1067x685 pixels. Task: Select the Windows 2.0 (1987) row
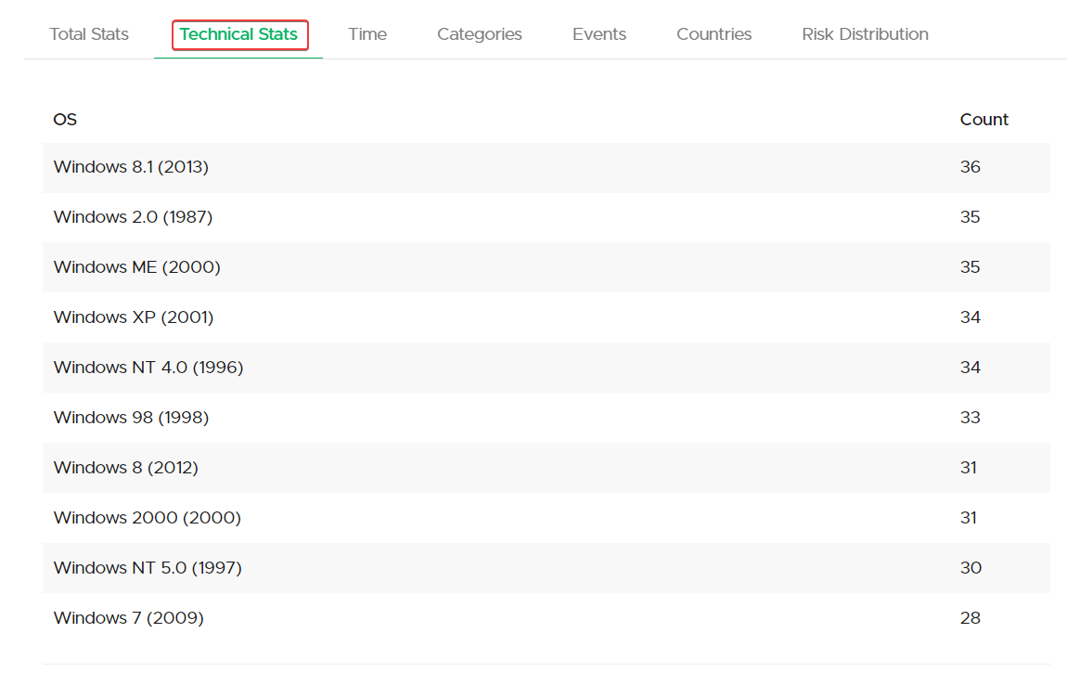coord(133,217)
